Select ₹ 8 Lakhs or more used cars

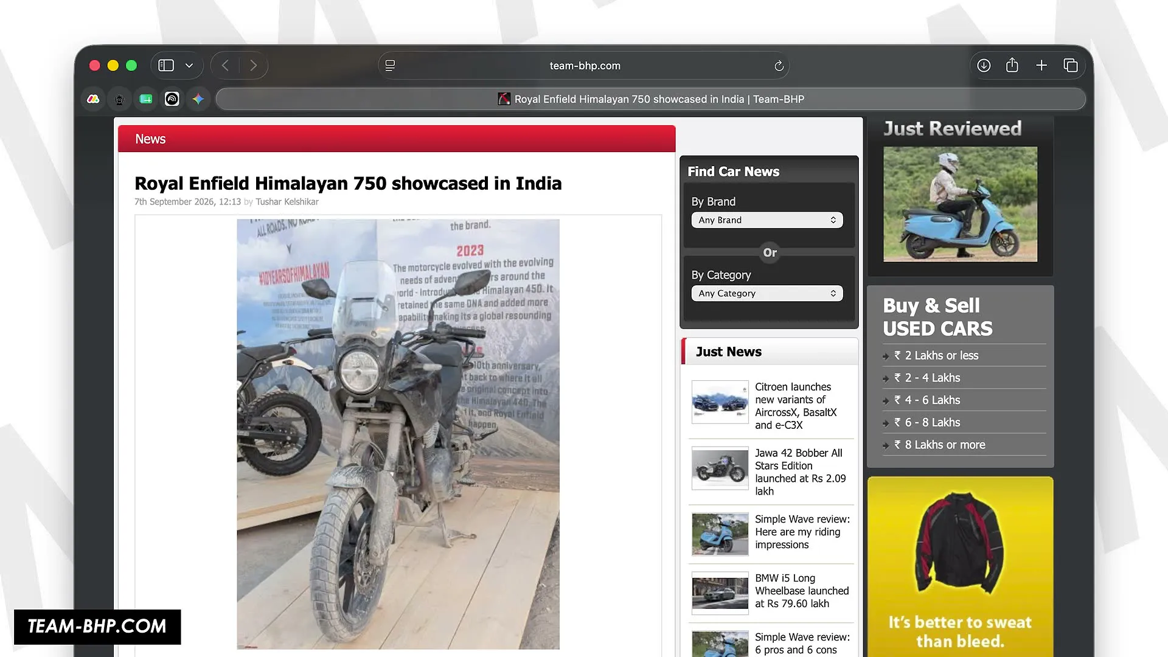[x=939, y=445]
